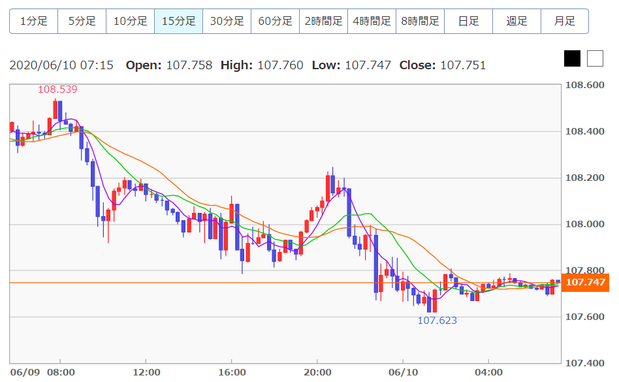Click the Low value 107.747 in header

coord(368,65)
